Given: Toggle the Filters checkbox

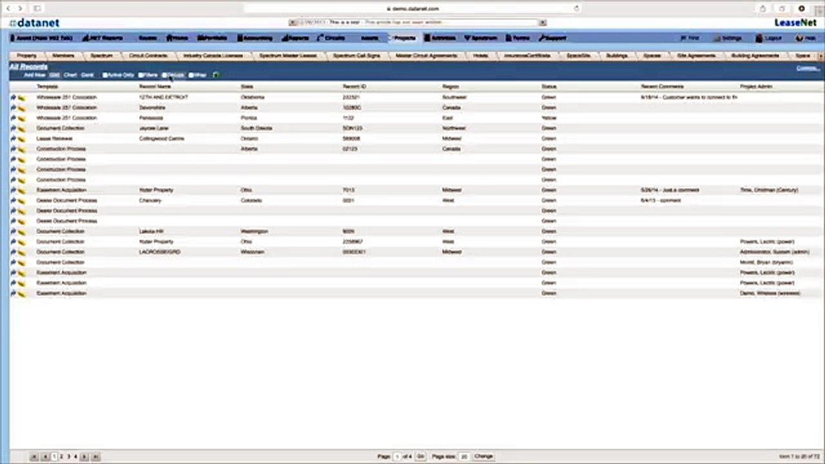Looking at the screenshot, I should pos(141,75).
